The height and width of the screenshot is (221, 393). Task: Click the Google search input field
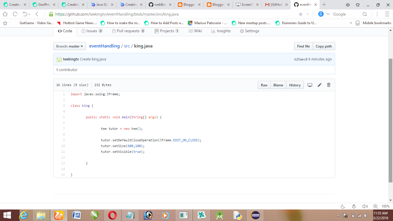pyautogui.click(x=346, y=14)
